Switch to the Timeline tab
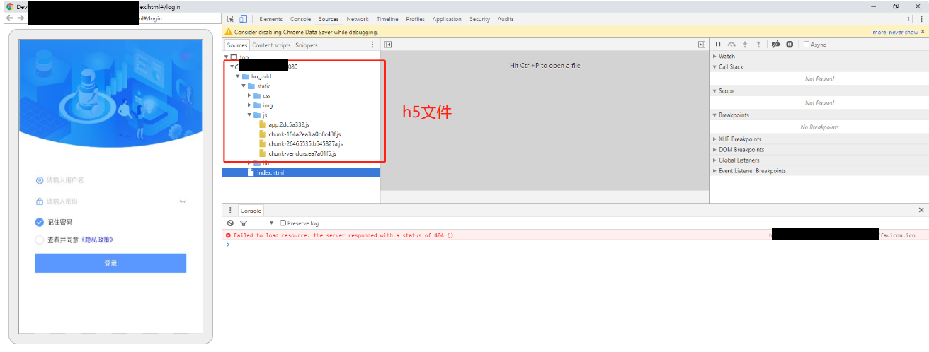Image resolution: width=929 pixels, height=352 pixels. tap(387, 19)
